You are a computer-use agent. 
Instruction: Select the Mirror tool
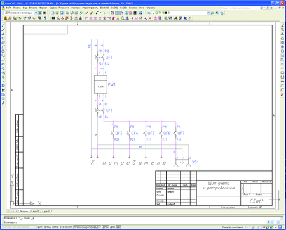(282, 34)
